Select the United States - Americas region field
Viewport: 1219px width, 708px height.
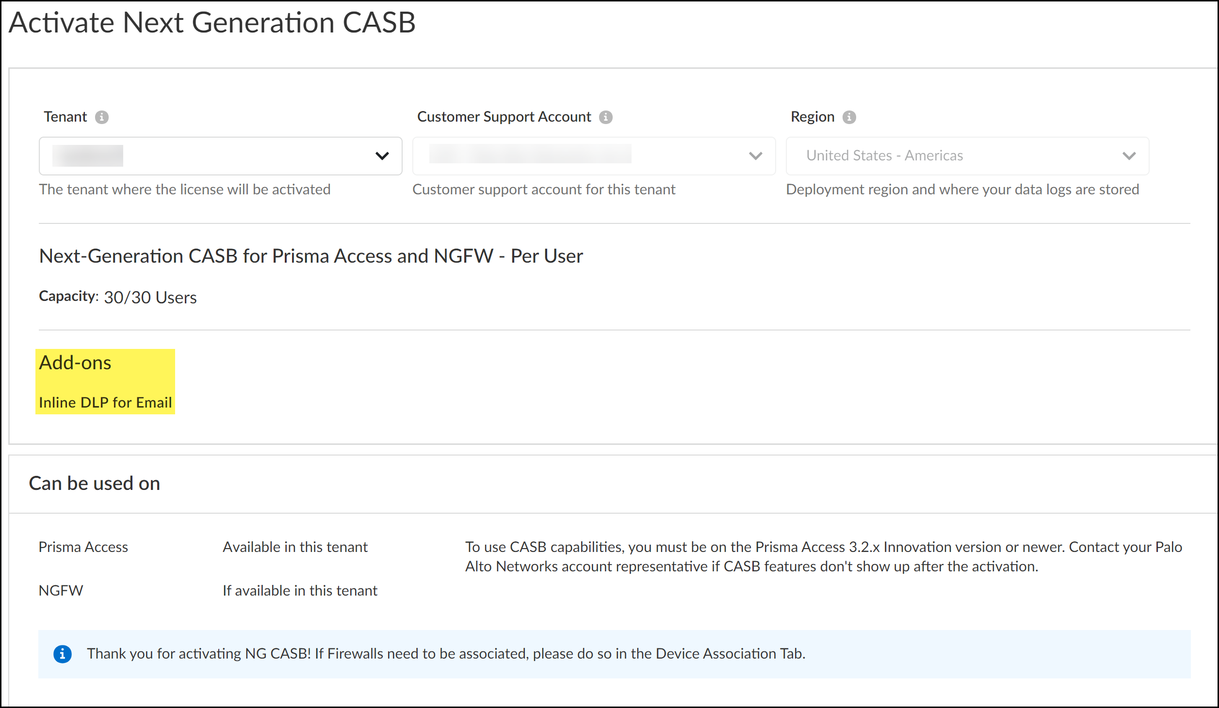tap(884, 156)
